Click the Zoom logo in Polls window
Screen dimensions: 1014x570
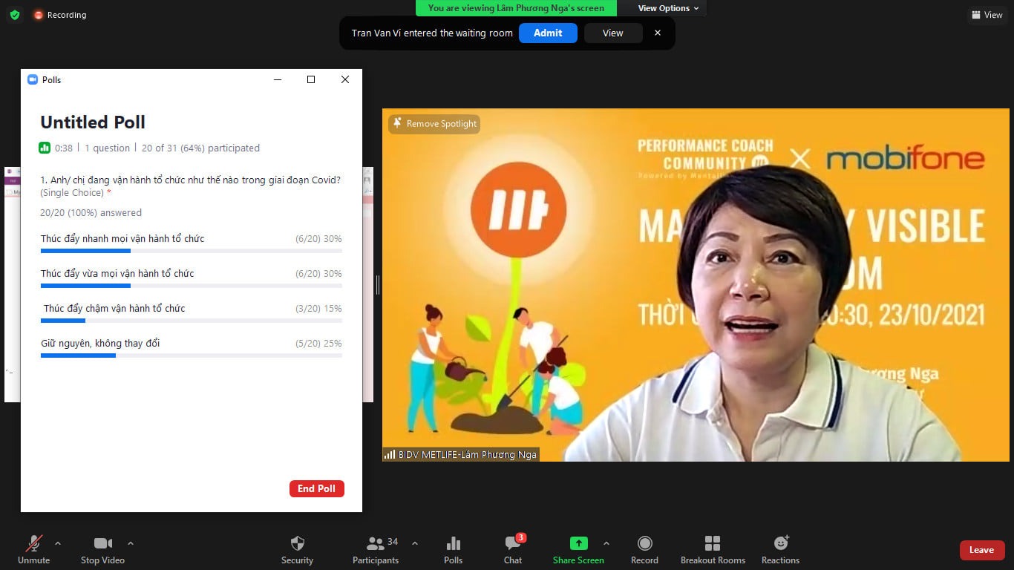pos(32,79)
